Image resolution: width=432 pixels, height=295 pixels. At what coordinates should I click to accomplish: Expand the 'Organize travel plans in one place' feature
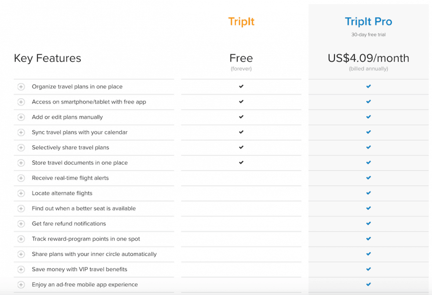click(x=21, y=87)
